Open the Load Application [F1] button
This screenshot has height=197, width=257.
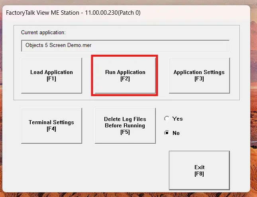51,76
